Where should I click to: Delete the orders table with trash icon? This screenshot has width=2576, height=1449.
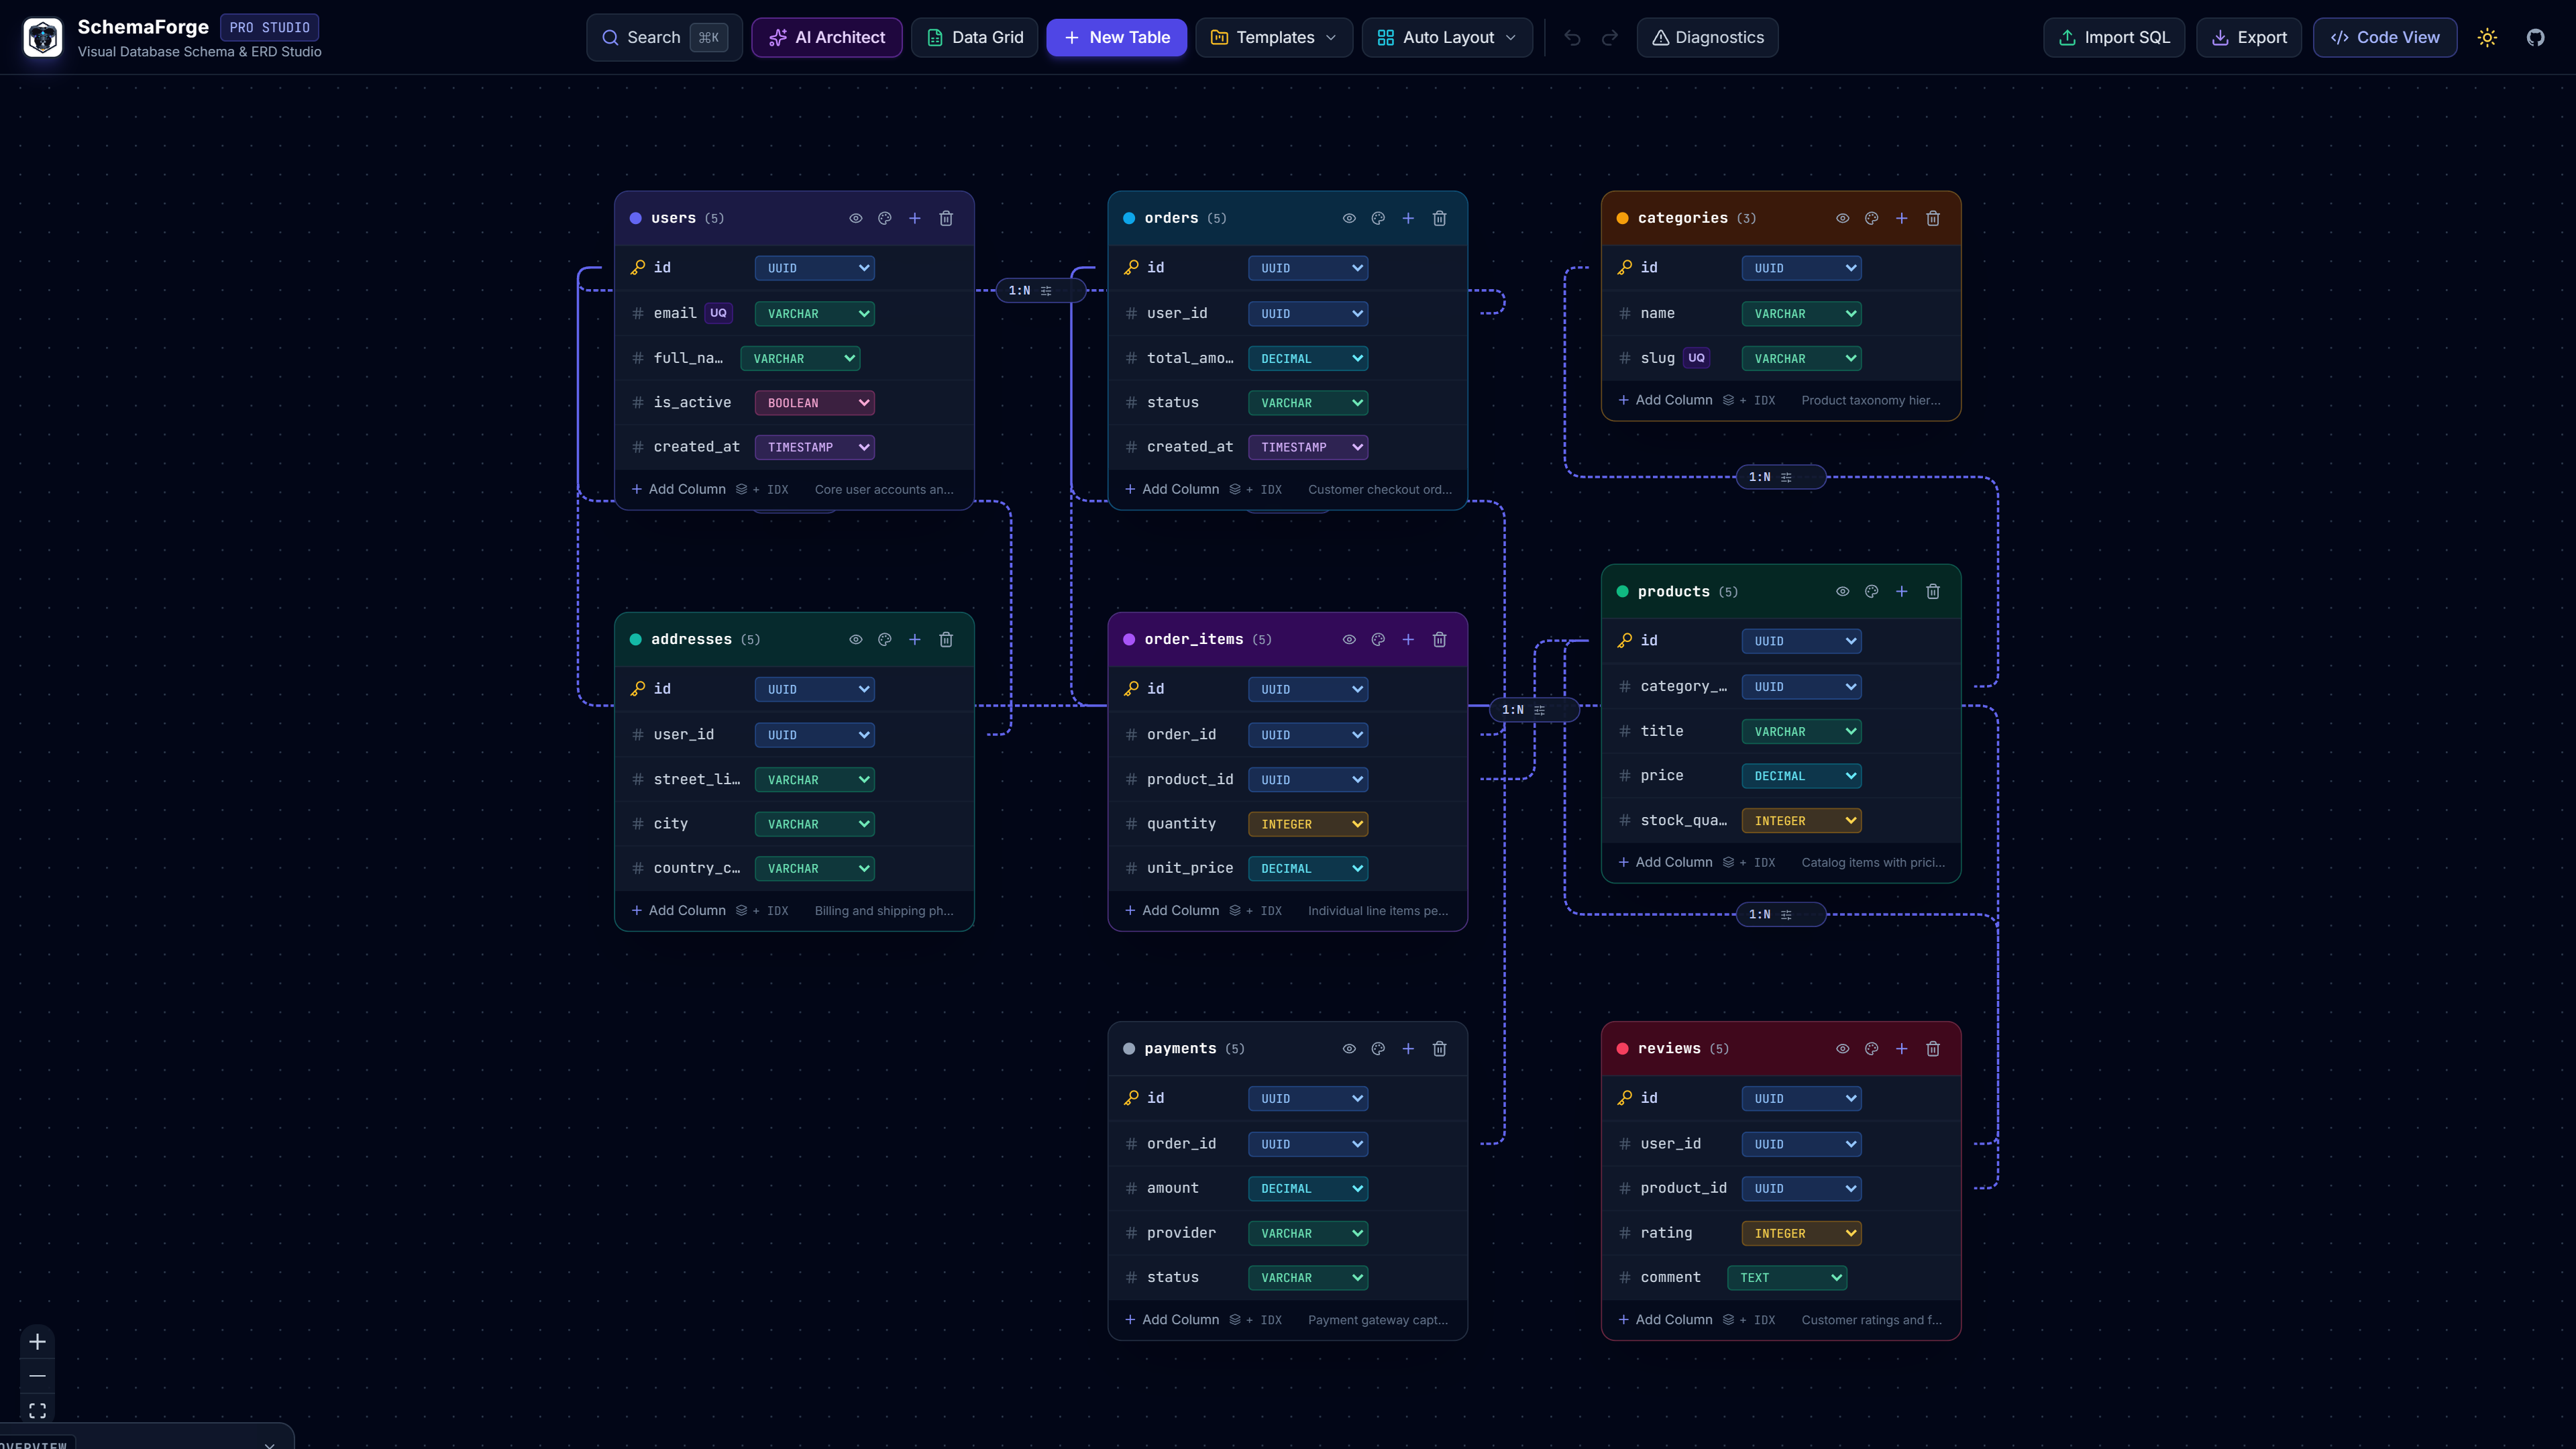1439,218
